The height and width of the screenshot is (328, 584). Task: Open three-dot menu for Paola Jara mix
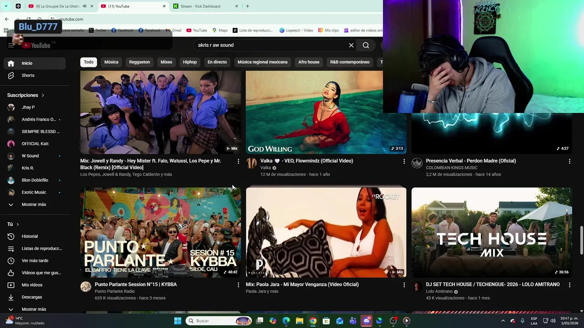pos(404,285)
